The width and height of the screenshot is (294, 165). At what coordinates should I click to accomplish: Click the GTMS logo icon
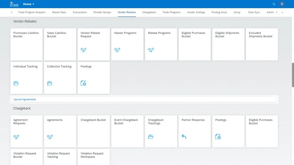pyautogui.click(x=14, y=4)
